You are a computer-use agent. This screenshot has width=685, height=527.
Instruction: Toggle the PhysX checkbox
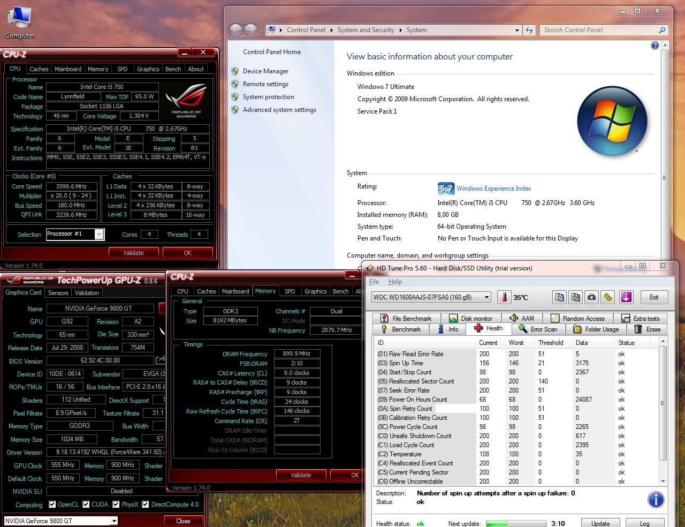116,505
